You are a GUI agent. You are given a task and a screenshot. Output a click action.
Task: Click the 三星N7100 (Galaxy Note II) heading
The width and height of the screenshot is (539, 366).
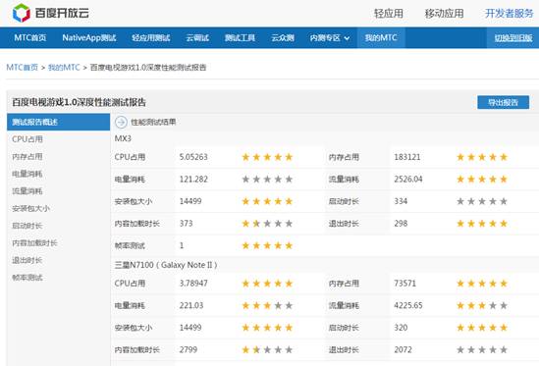166,265
